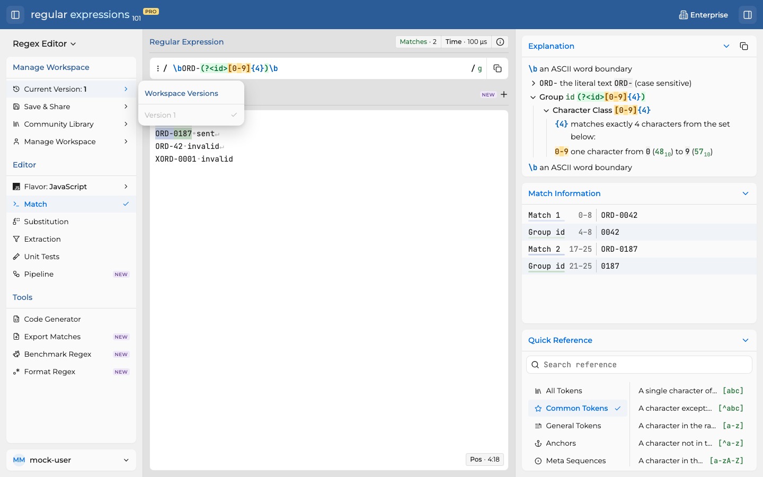Select Common Tokens reference category
Screen dimensions: 763x477
[x=578, y=408]
